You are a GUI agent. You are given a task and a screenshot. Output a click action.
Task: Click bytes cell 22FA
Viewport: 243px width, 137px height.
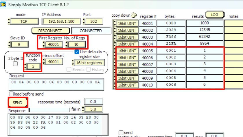click(x=171, y=44)
